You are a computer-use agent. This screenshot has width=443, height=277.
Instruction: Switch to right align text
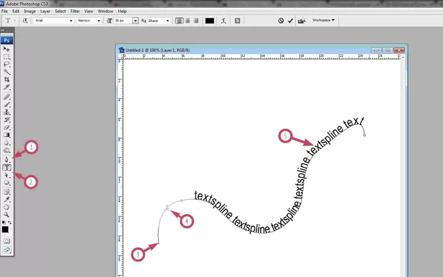click(x=196, y=21)
